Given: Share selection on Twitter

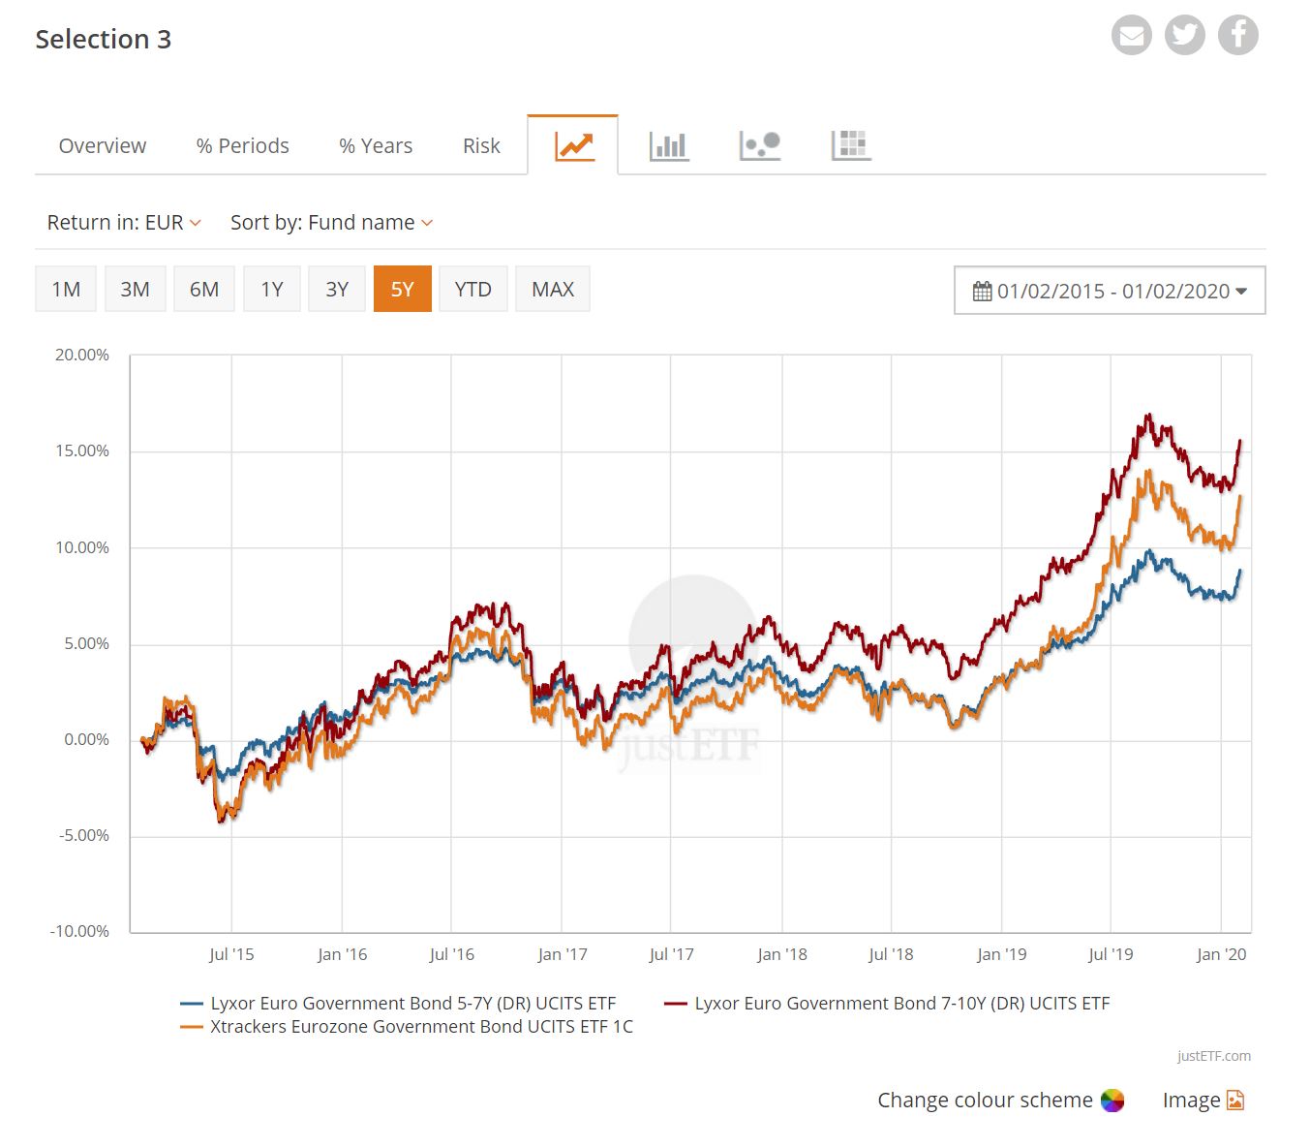Looking at the screenshot, I should pyautogui.click(x=1184, y=36).
